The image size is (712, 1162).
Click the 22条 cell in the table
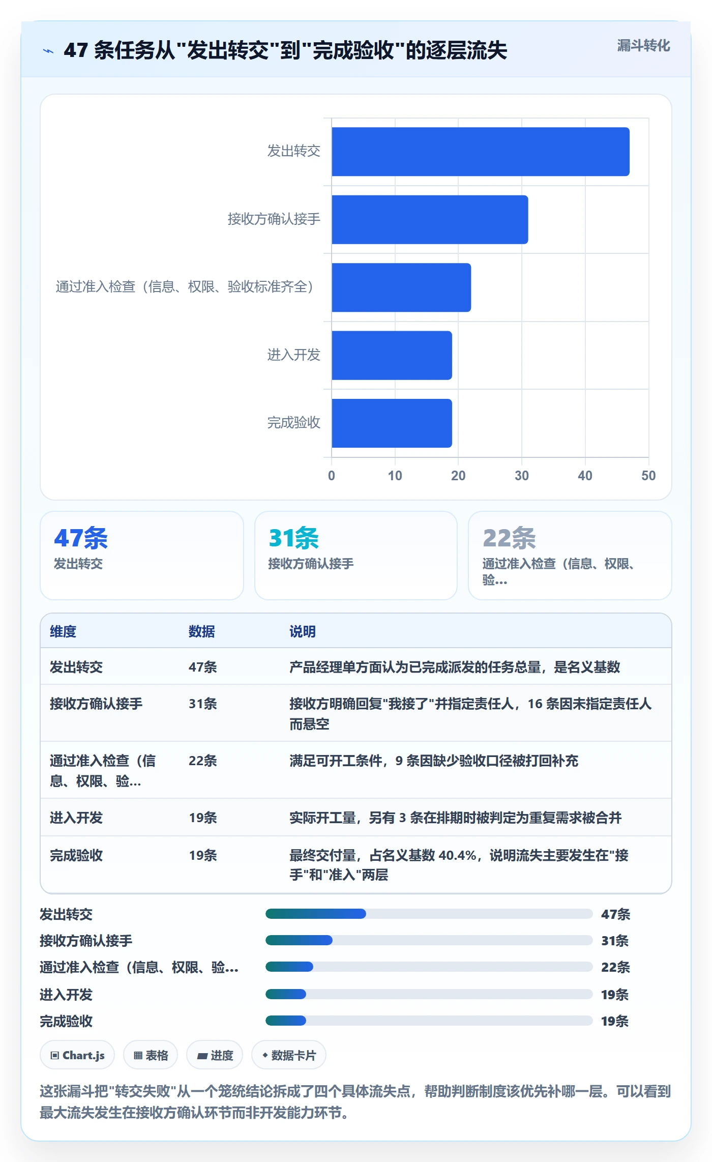tap(203, 761)
